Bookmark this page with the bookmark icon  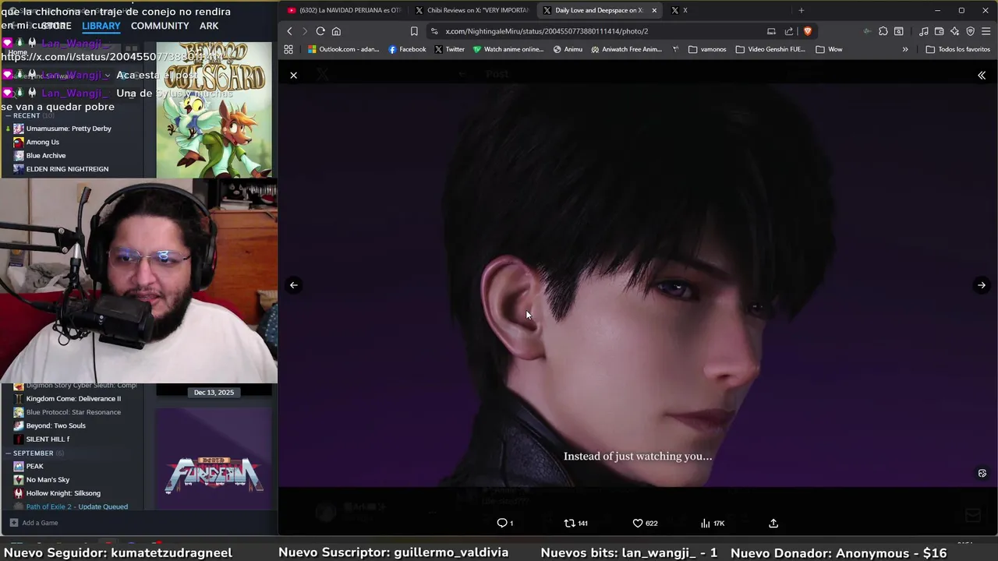(414, 31)
